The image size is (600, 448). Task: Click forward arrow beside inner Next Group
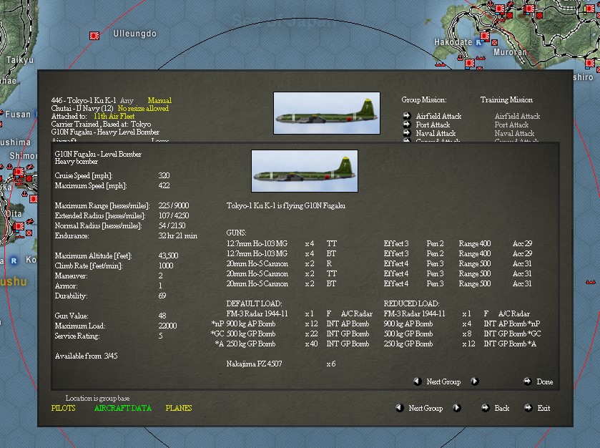(x=474, y=381)
